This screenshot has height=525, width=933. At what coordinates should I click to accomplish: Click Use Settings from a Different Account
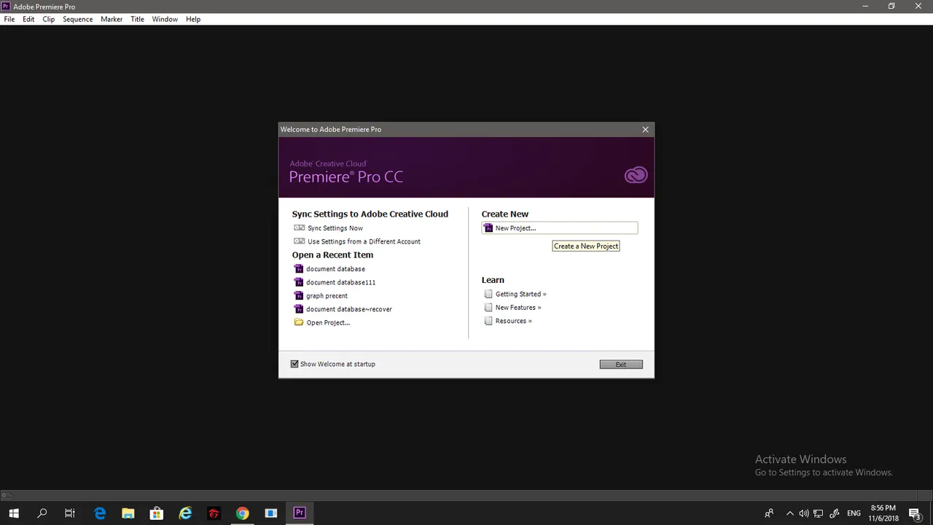coord(364,241)
